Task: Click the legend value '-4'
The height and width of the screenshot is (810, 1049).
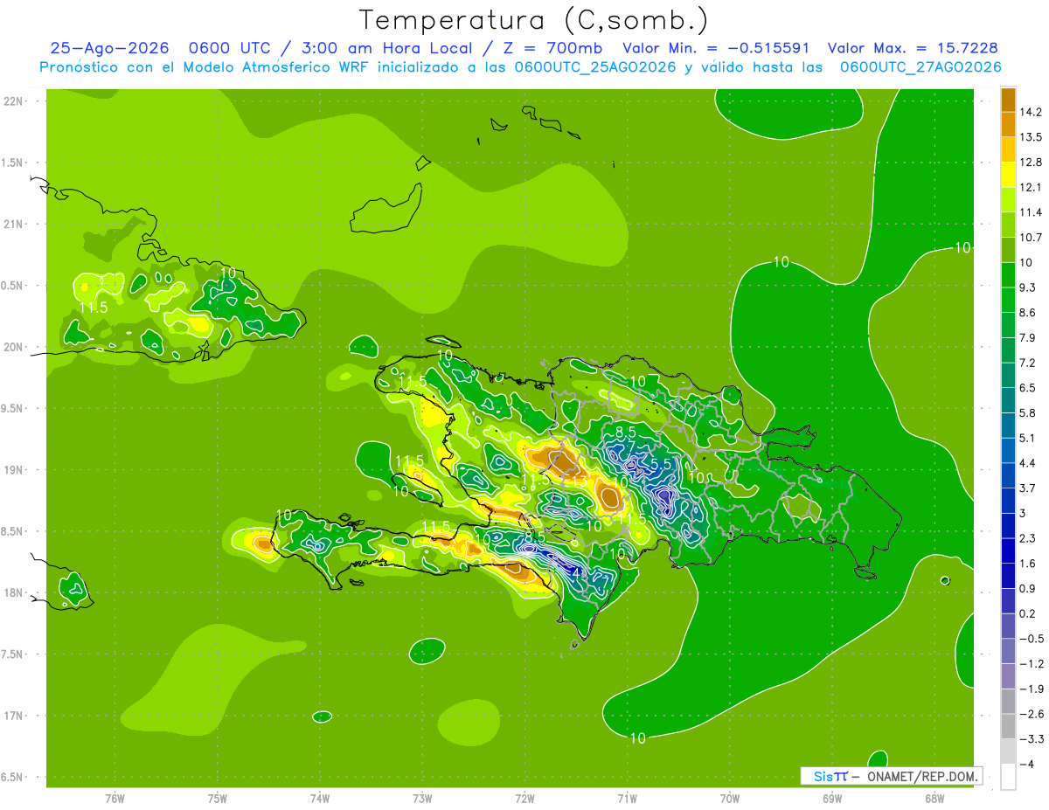Action: (x=1026, y=764)
